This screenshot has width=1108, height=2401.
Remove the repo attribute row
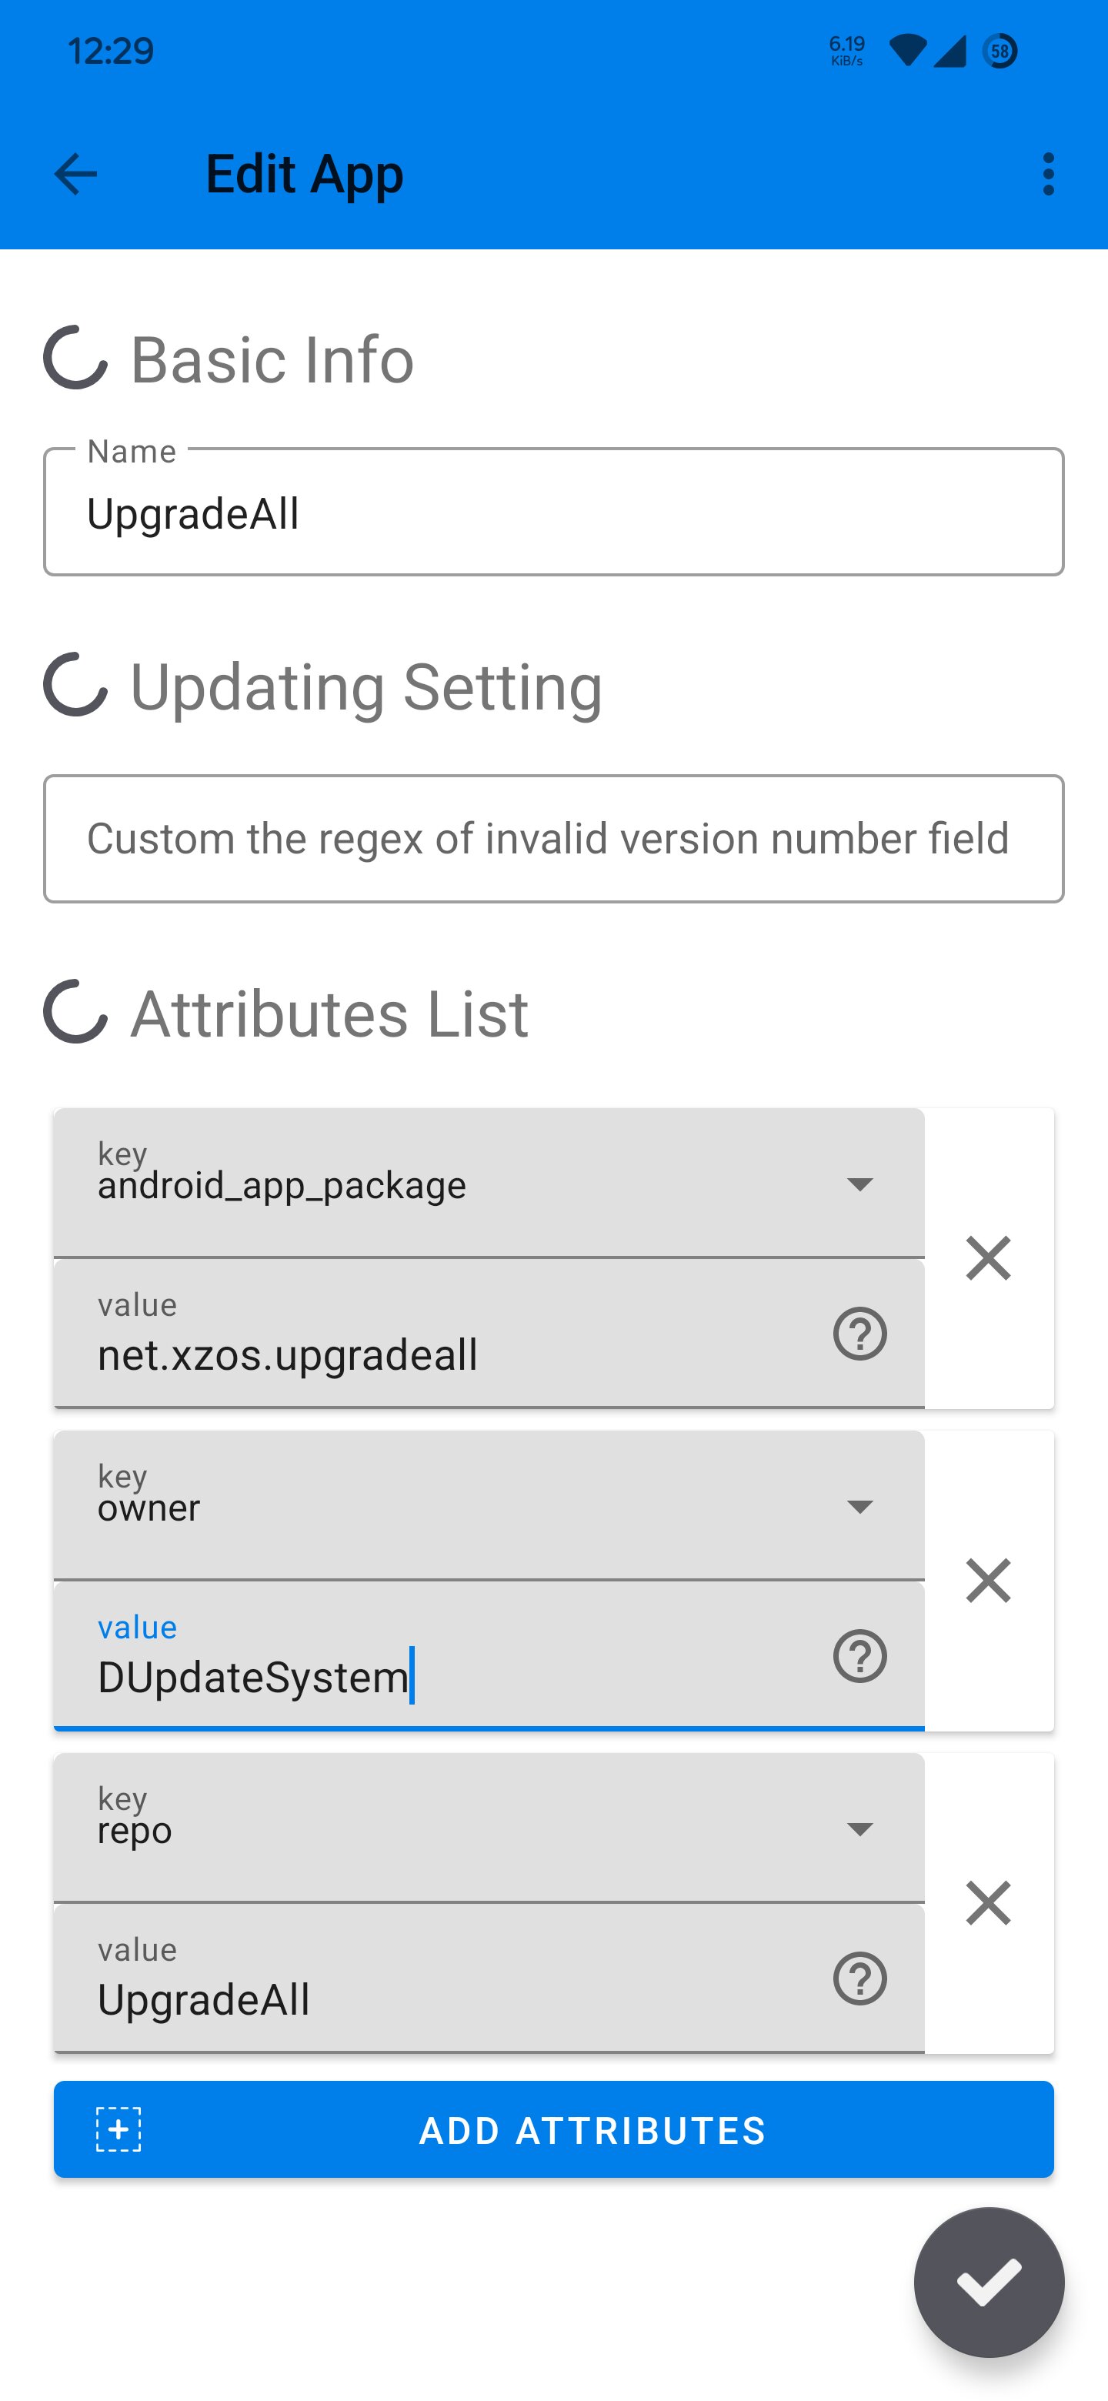[988, 1902]
